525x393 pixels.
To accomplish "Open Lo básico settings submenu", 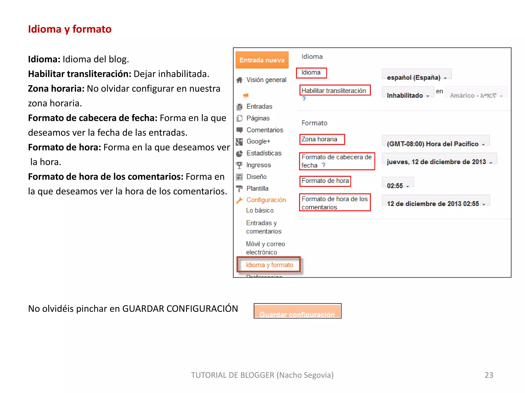I will tap(260, 211).
